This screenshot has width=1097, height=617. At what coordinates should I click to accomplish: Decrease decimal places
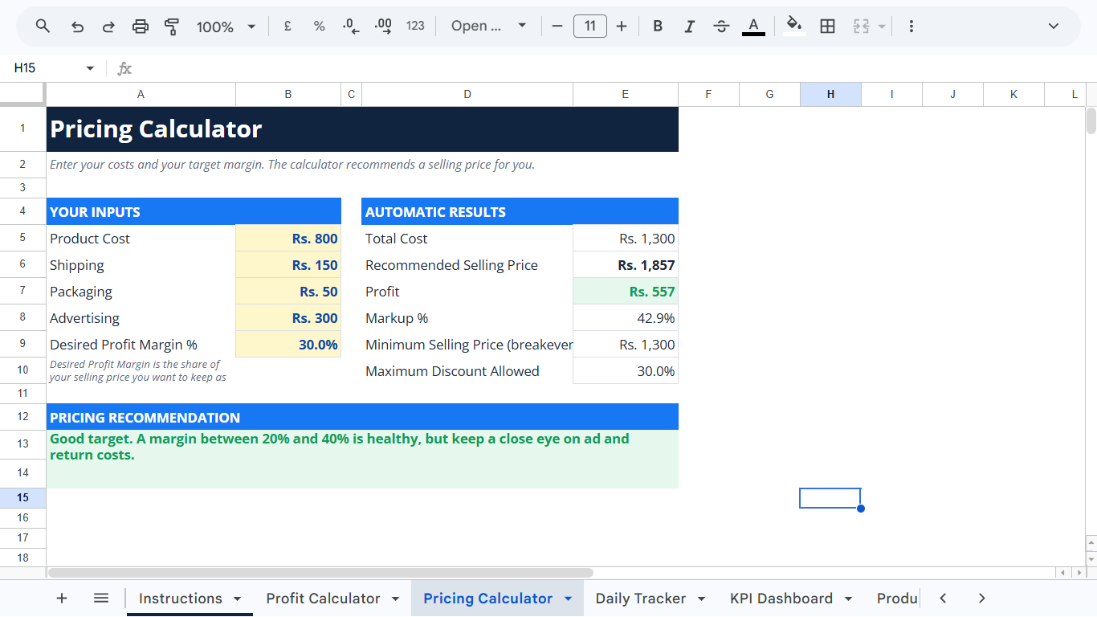[351, 27]
